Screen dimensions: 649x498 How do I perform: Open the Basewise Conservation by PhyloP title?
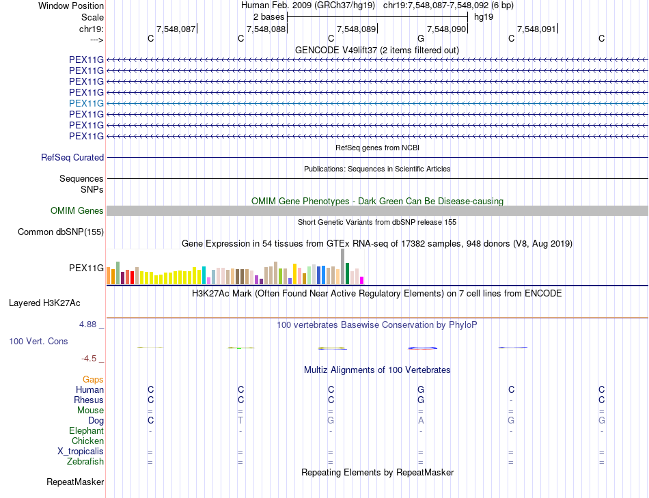click(376, 325)
